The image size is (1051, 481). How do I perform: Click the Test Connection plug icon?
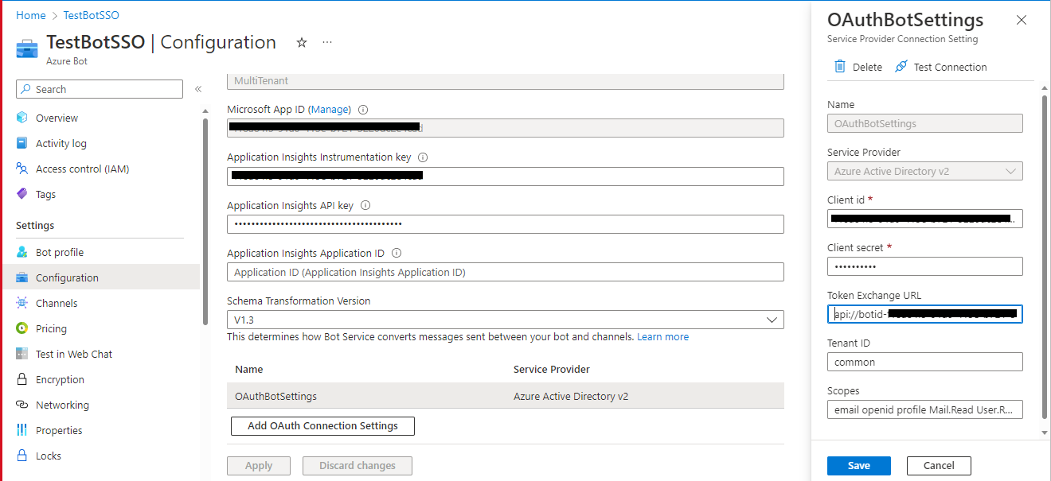(901, 67)
